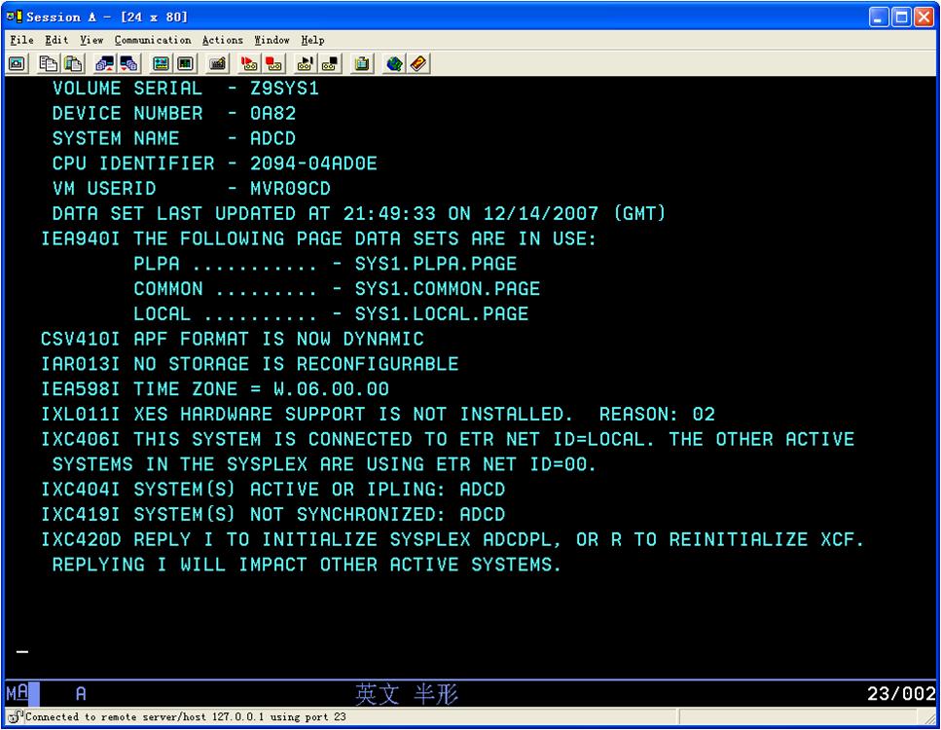Click the window resize grip corner
The width and height of the screenshot is (941, 730).
tap(929, 718)
